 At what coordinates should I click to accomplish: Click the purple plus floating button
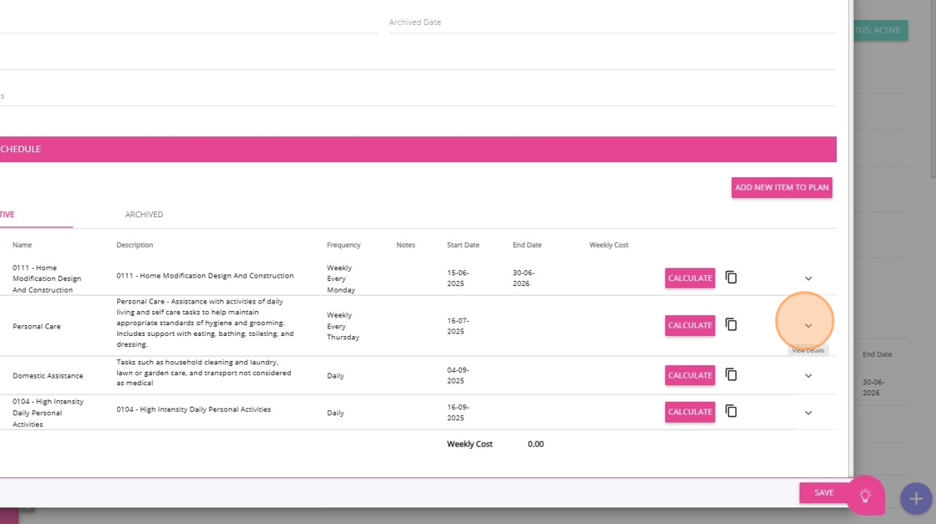click(x=916, y=499)
